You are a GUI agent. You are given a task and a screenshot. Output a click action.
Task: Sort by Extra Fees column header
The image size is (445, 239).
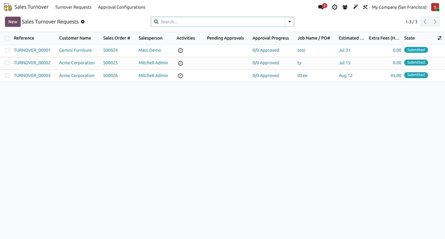(384, 38)
